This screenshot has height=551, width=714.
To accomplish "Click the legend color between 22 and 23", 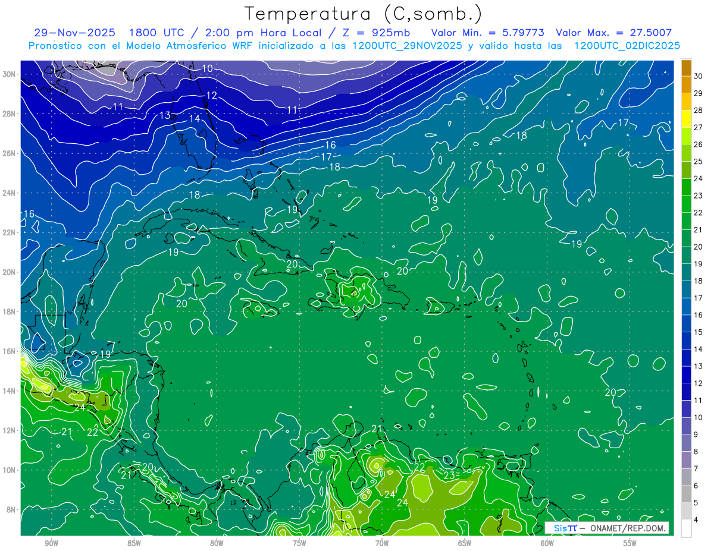I will (686, 204).
